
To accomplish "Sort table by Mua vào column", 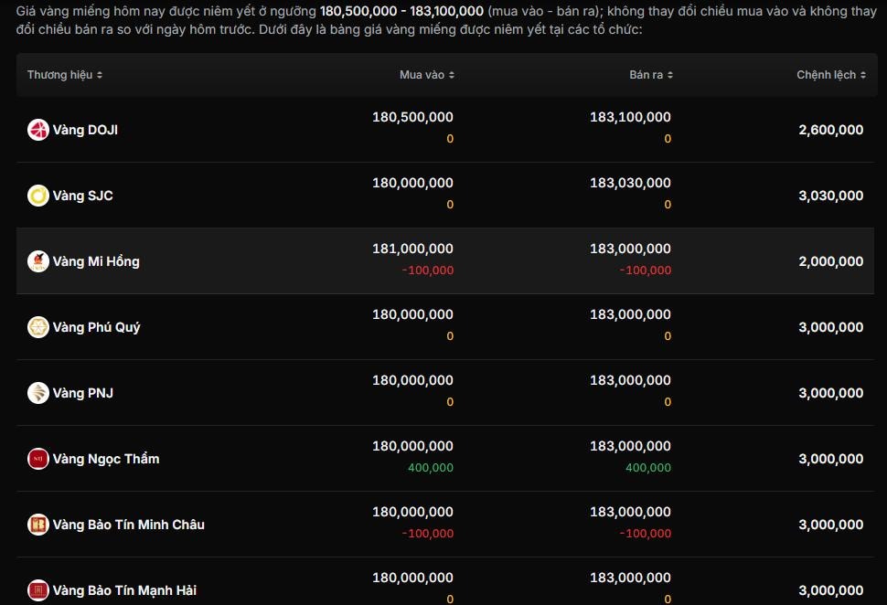I will (427, 75).
